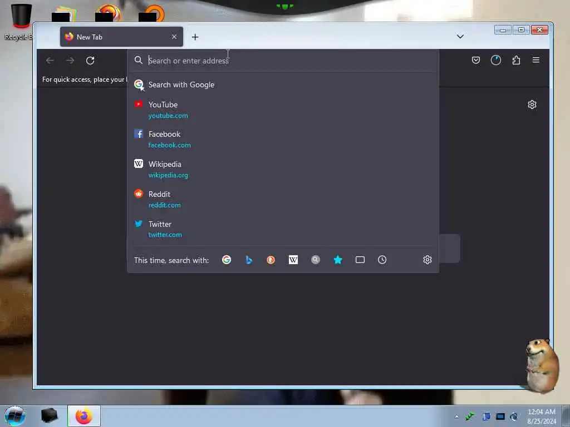
Task: Open the YouTube suggestion
Action: pyautogui.click(x=283, y=110)
